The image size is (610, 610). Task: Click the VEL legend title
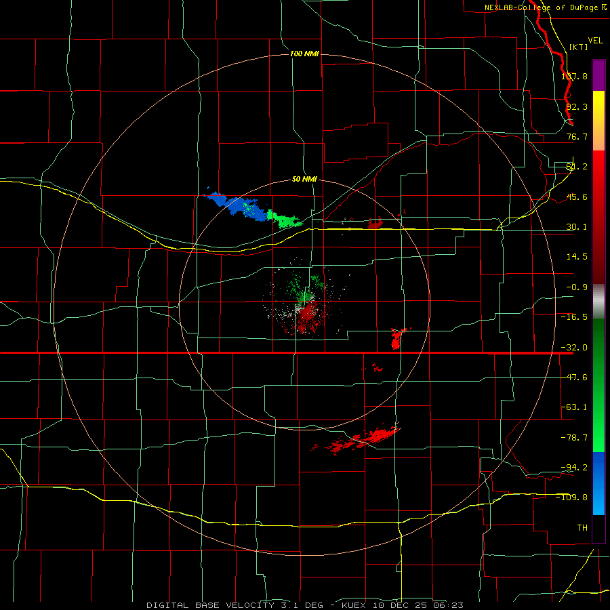pos(595,41)
